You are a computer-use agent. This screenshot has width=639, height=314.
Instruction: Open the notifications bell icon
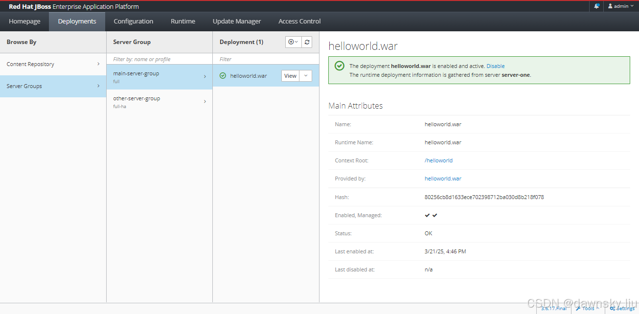597,6
